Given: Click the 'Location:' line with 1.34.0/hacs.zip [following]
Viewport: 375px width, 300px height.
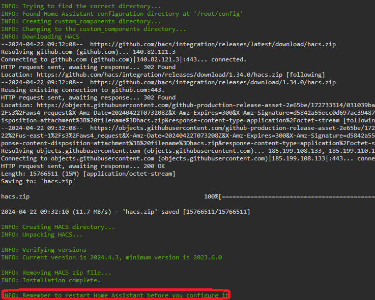Looking at the screenshot, I should tap(163, 75).
